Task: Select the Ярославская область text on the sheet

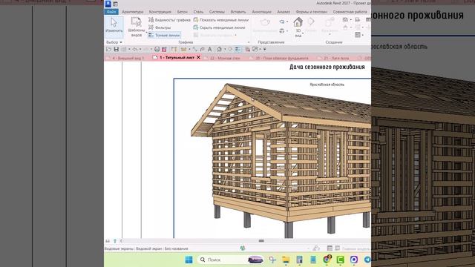Action: (x=327, y=85)
